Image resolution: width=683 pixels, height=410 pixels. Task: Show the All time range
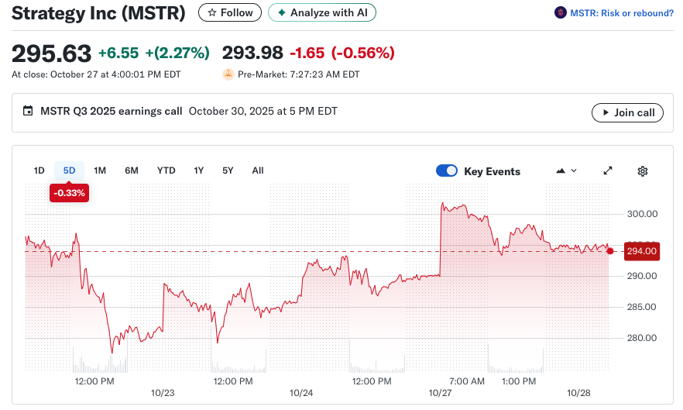(258, 171)
